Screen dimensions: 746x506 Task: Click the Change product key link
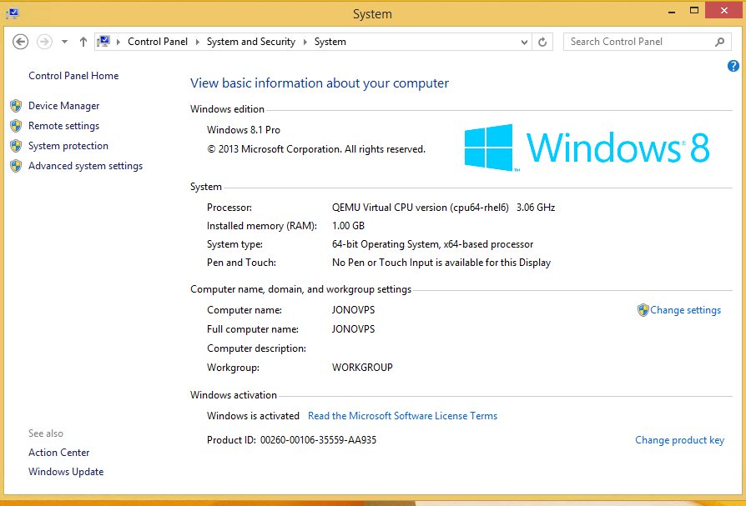pyautogui.click(x=679, y=440)
